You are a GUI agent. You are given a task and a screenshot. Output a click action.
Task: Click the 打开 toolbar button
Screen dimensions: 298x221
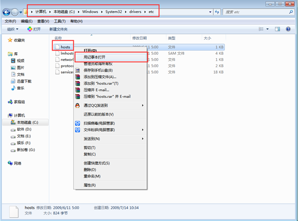click(x=34, y=29)
